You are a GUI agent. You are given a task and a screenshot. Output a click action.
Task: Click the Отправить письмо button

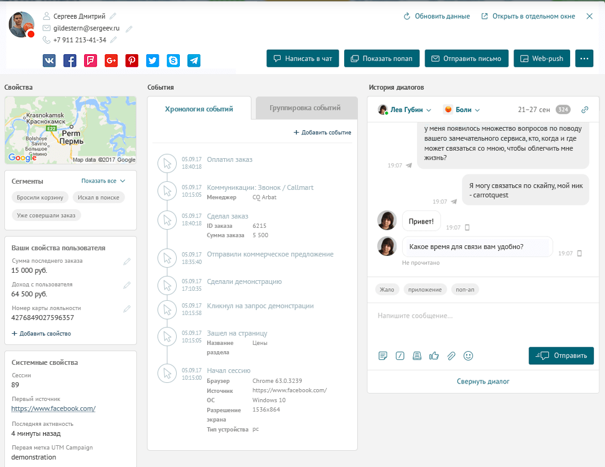(x=466, y=59)
